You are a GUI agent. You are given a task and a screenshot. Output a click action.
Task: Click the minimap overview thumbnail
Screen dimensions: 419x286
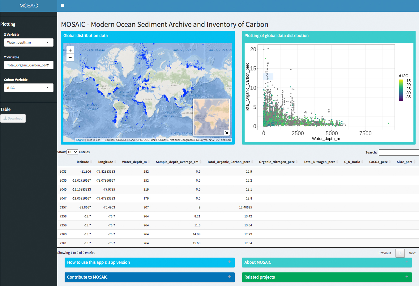tap(211, 117)
